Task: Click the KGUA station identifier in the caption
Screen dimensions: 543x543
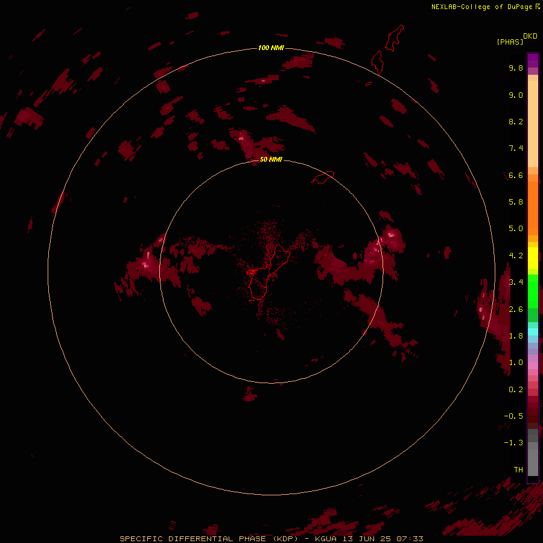Action: pyautogui.click(x=326, y=539)
